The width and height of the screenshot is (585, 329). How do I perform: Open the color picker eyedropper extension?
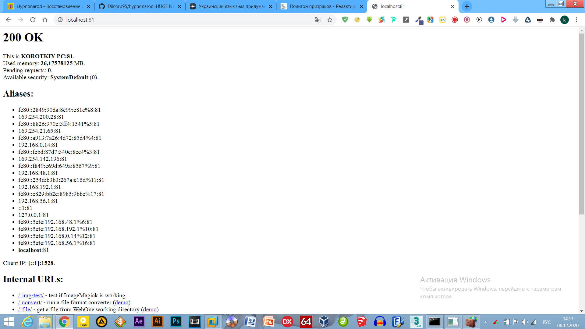(419, 20)
